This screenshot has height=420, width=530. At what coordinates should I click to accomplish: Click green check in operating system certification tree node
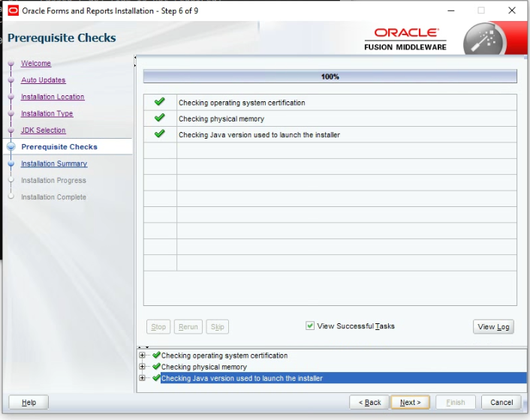pos(156,355)
